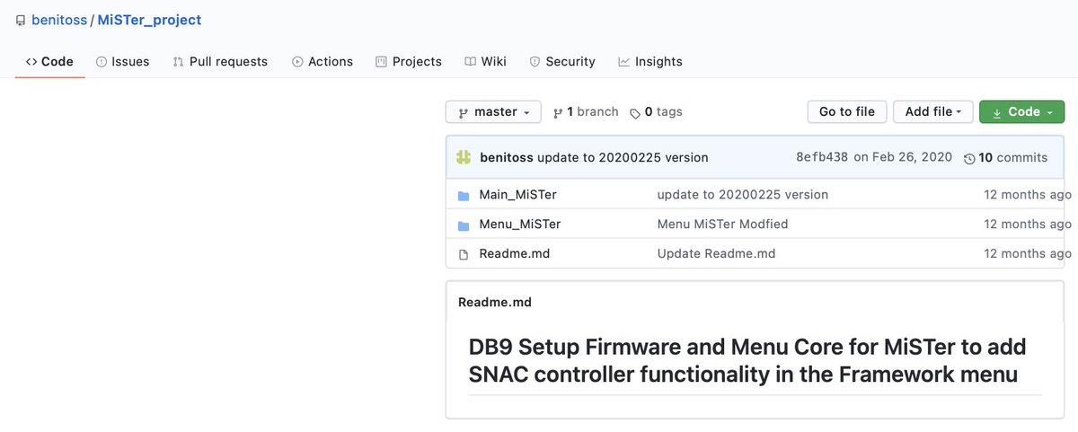Go to the Pull requests tab

coord(221,61)
